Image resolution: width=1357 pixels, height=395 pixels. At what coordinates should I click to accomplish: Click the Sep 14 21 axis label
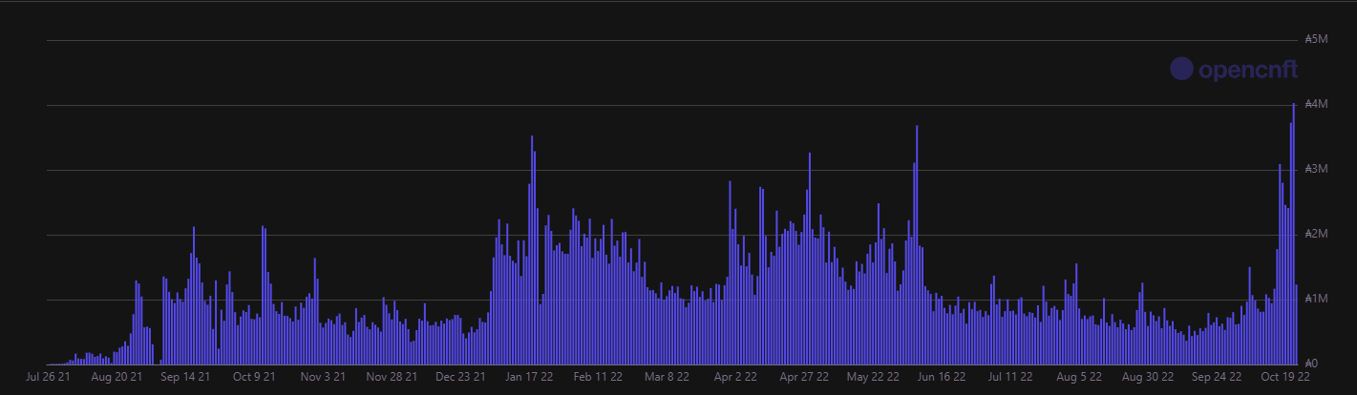click(185, 377)
